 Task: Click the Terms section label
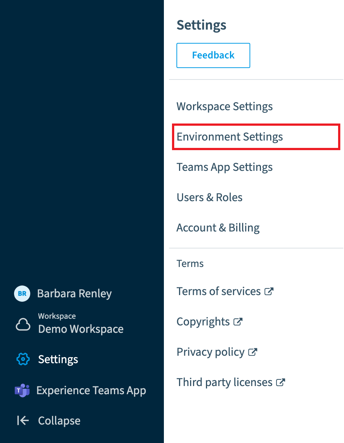[190, 264]
